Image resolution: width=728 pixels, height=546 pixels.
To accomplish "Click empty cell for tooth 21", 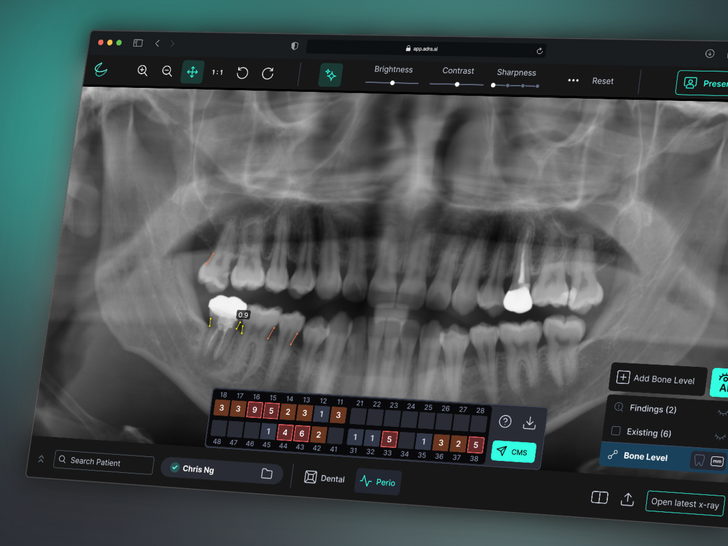I will [358, 416].
